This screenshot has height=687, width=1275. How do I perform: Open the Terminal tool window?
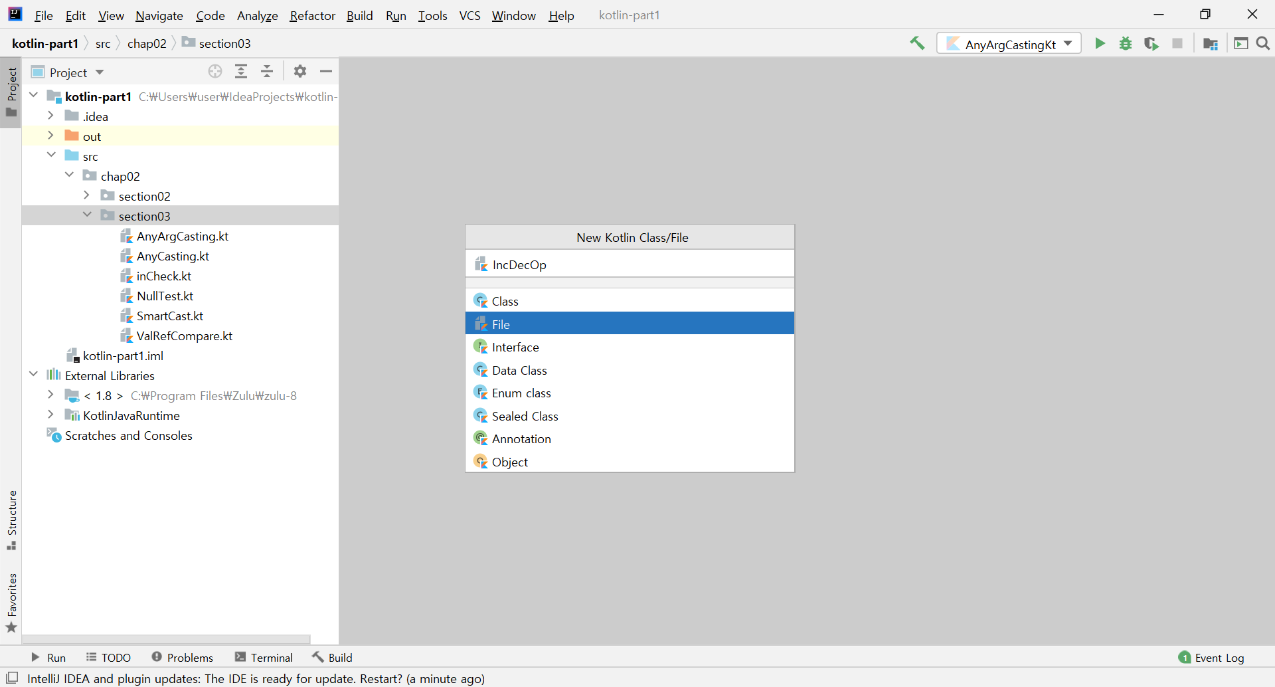(264, 657)
